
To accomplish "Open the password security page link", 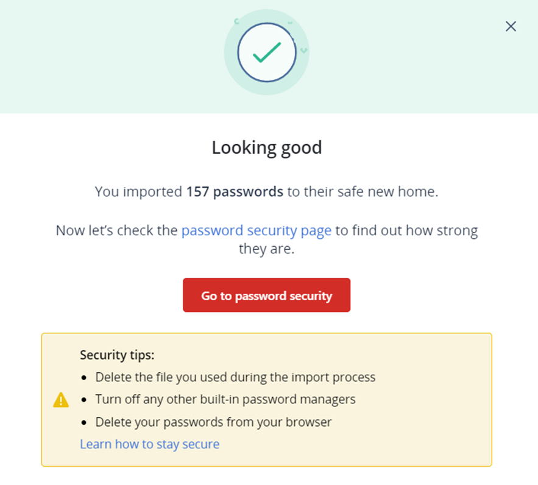I will [257, 230].
